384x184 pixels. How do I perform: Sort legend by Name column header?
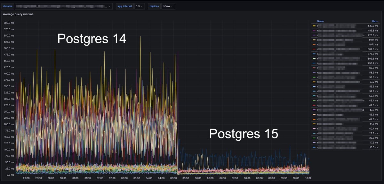[x=320, y=21]
